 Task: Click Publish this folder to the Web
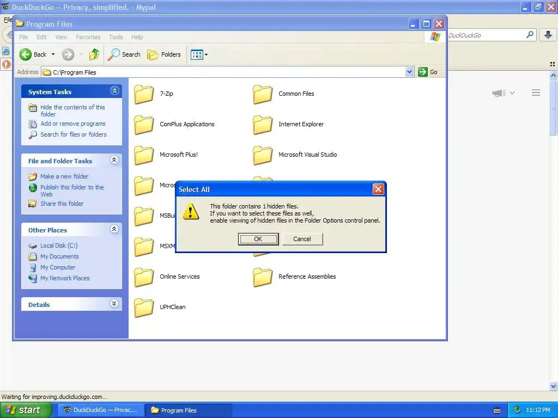coord(72,190)
